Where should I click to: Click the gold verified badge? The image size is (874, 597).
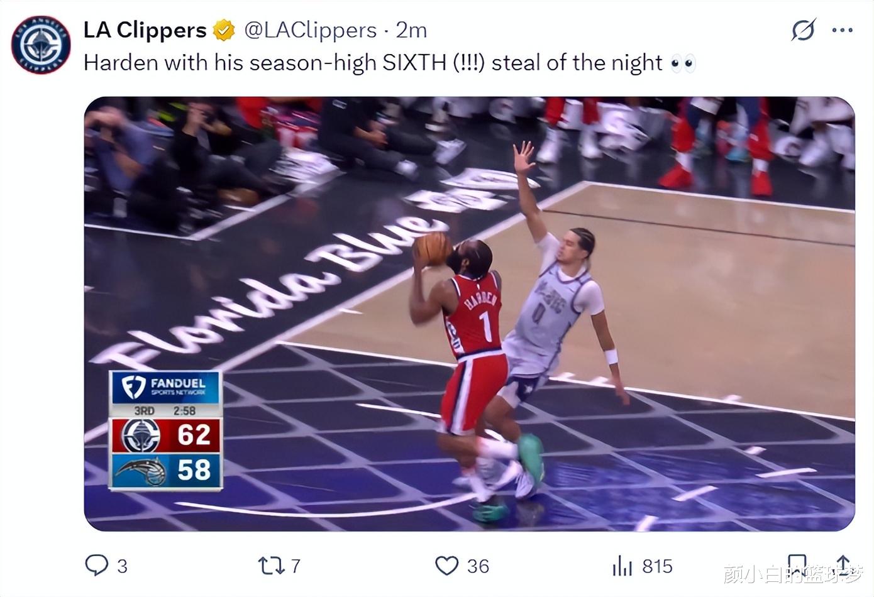coord(223,30)
